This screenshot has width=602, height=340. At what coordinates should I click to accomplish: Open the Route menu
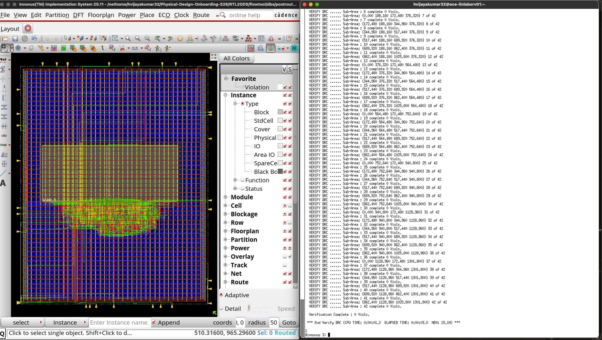(x=201, y=15)
